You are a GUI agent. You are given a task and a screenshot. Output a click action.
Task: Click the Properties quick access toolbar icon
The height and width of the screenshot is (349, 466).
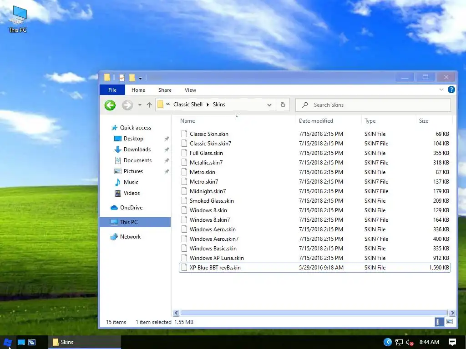tap(122, 78)
